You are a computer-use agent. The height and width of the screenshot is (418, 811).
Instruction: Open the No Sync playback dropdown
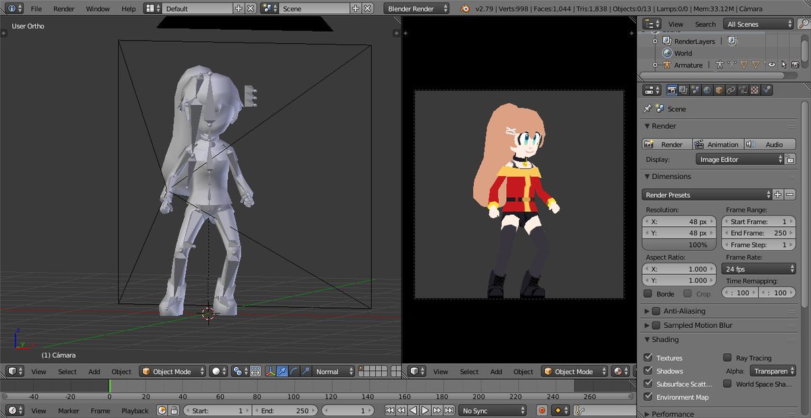(x=494, y=411)
